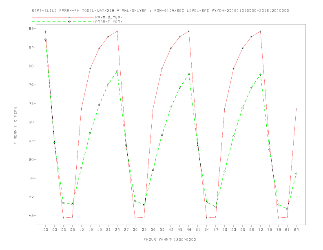The height and width of the screenshot is (250, 323).
Task: Click the x-axis tick label 45
Action: pyautogui.click(x=180, y=230)
